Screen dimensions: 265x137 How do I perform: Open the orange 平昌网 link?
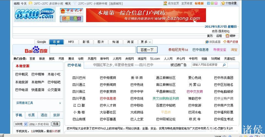tap(166, 112)
